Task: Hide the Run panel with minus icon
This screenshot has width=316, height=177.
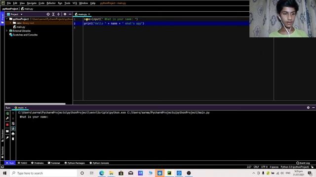Action: click(314, 108)
